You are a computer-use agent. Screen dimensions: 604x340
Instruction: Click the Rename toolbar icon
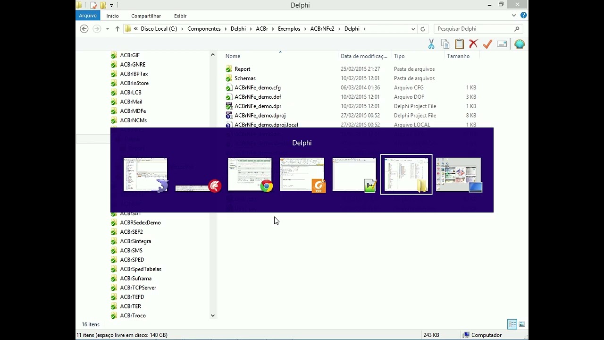tap(502, 44)
